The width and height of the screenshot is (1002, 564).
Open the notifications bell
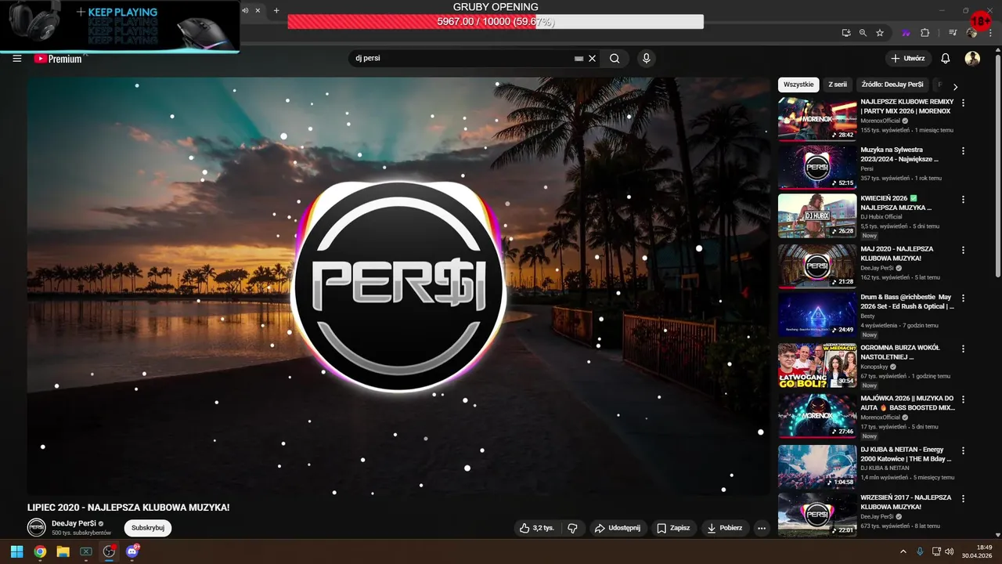[946, 59]
